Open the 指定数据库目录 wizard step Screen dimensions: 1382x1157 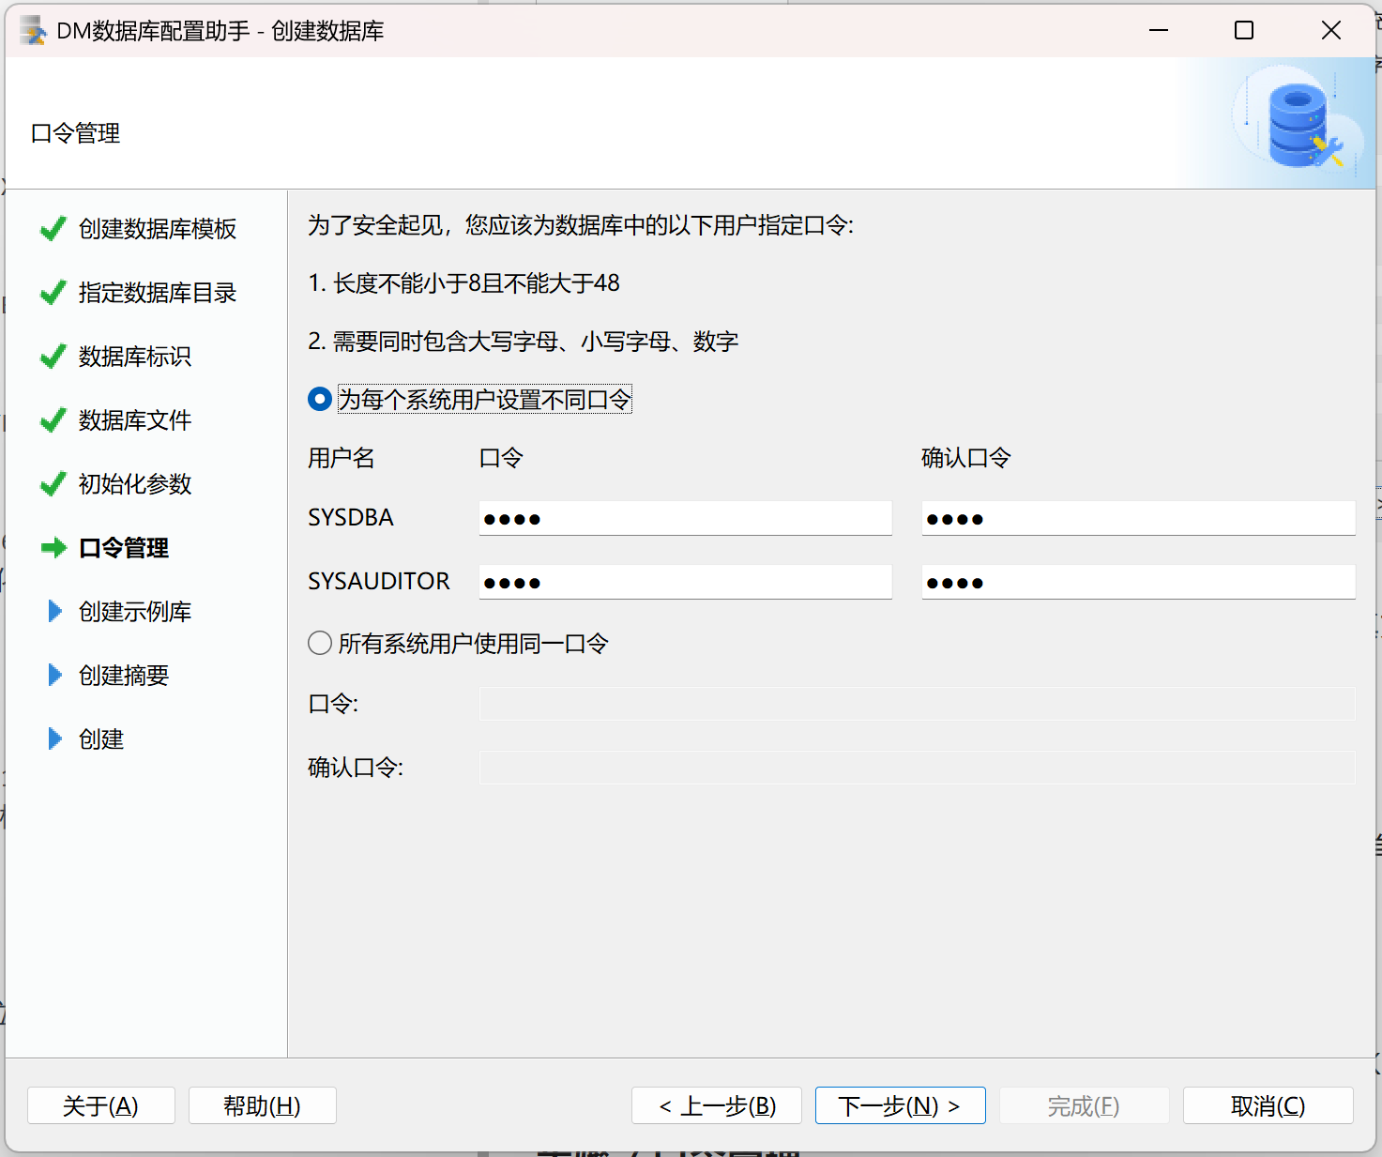158,293
